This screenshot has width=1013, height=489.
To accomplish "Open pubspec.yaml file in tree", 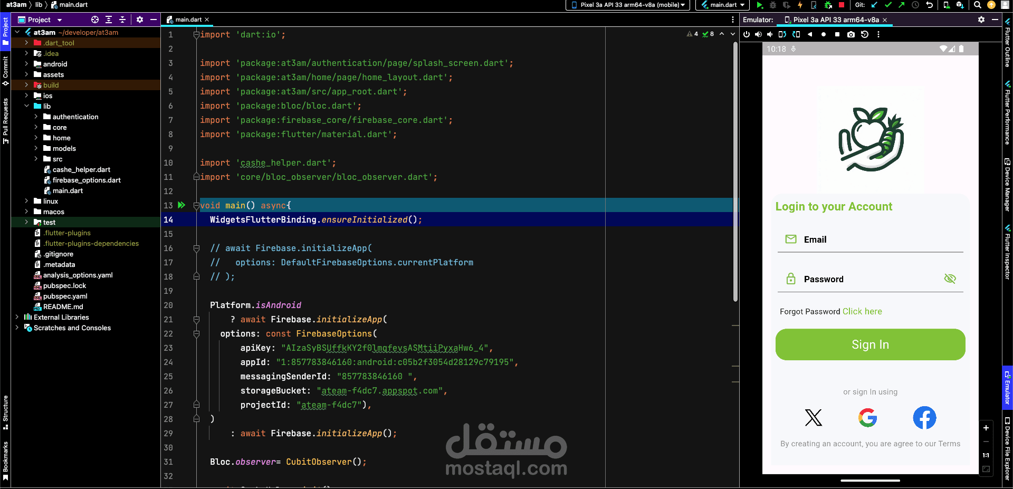I will point(65,296).
